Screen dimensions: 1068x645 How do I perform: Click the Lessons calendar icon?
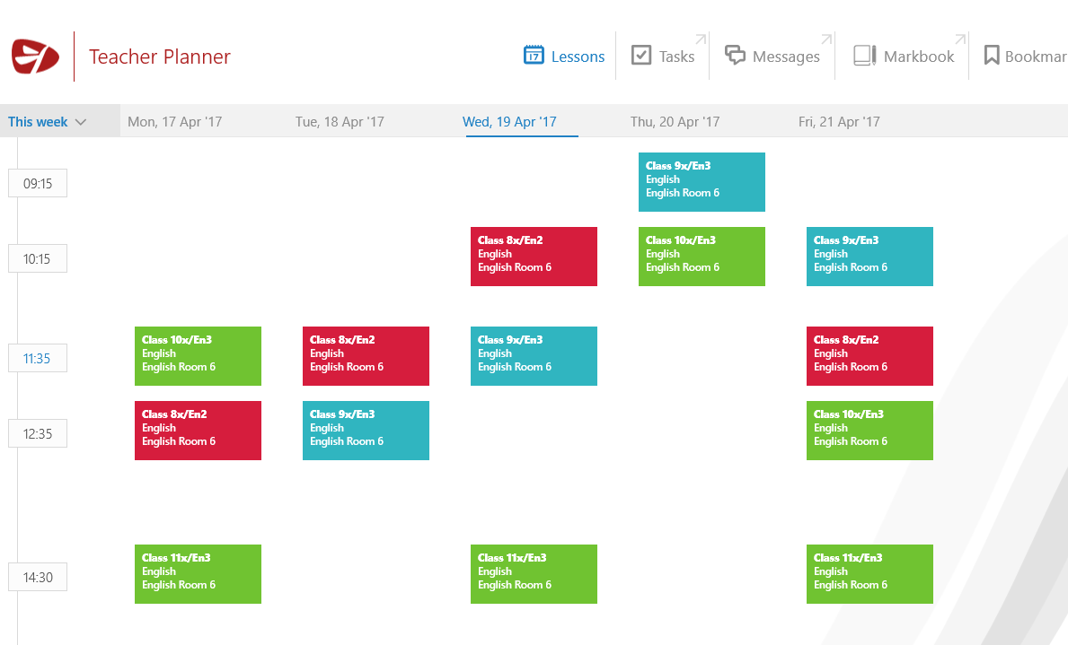[x=534, y=56]
